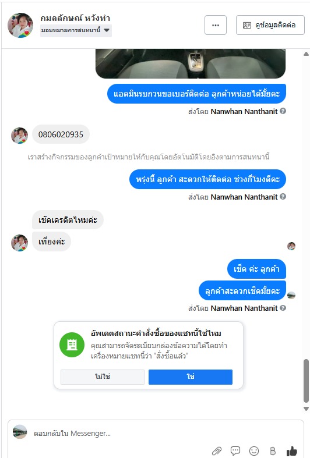Open the three-dots more options button

216,25
